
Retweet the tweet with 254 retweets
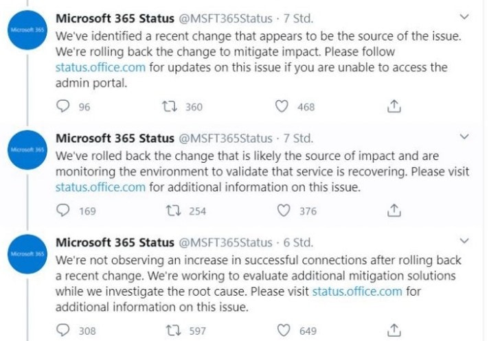tap(173, 211)
